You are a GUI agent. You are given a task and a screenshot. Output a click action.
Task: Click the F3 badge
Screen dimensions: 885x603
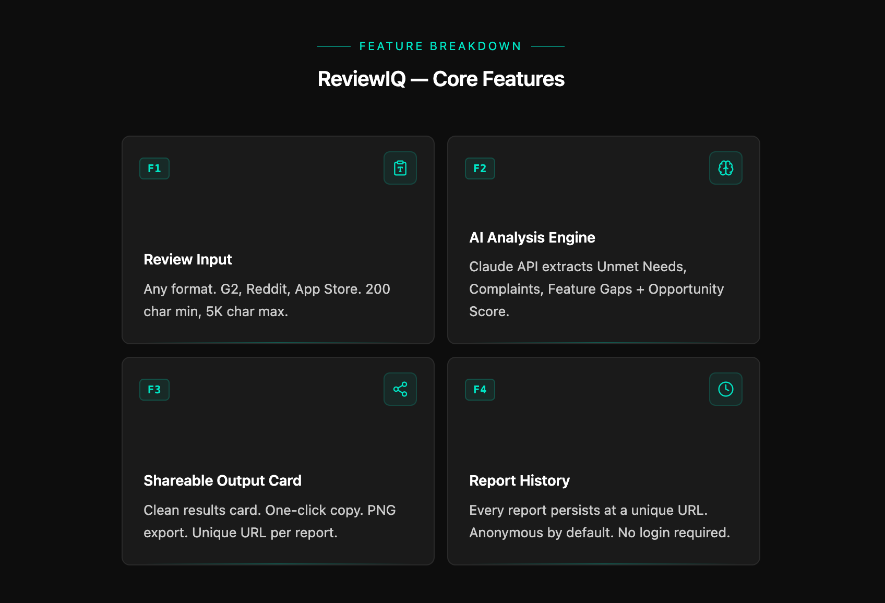154,390
